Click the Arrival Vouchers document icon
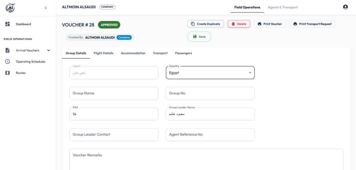 click(8, 50)
